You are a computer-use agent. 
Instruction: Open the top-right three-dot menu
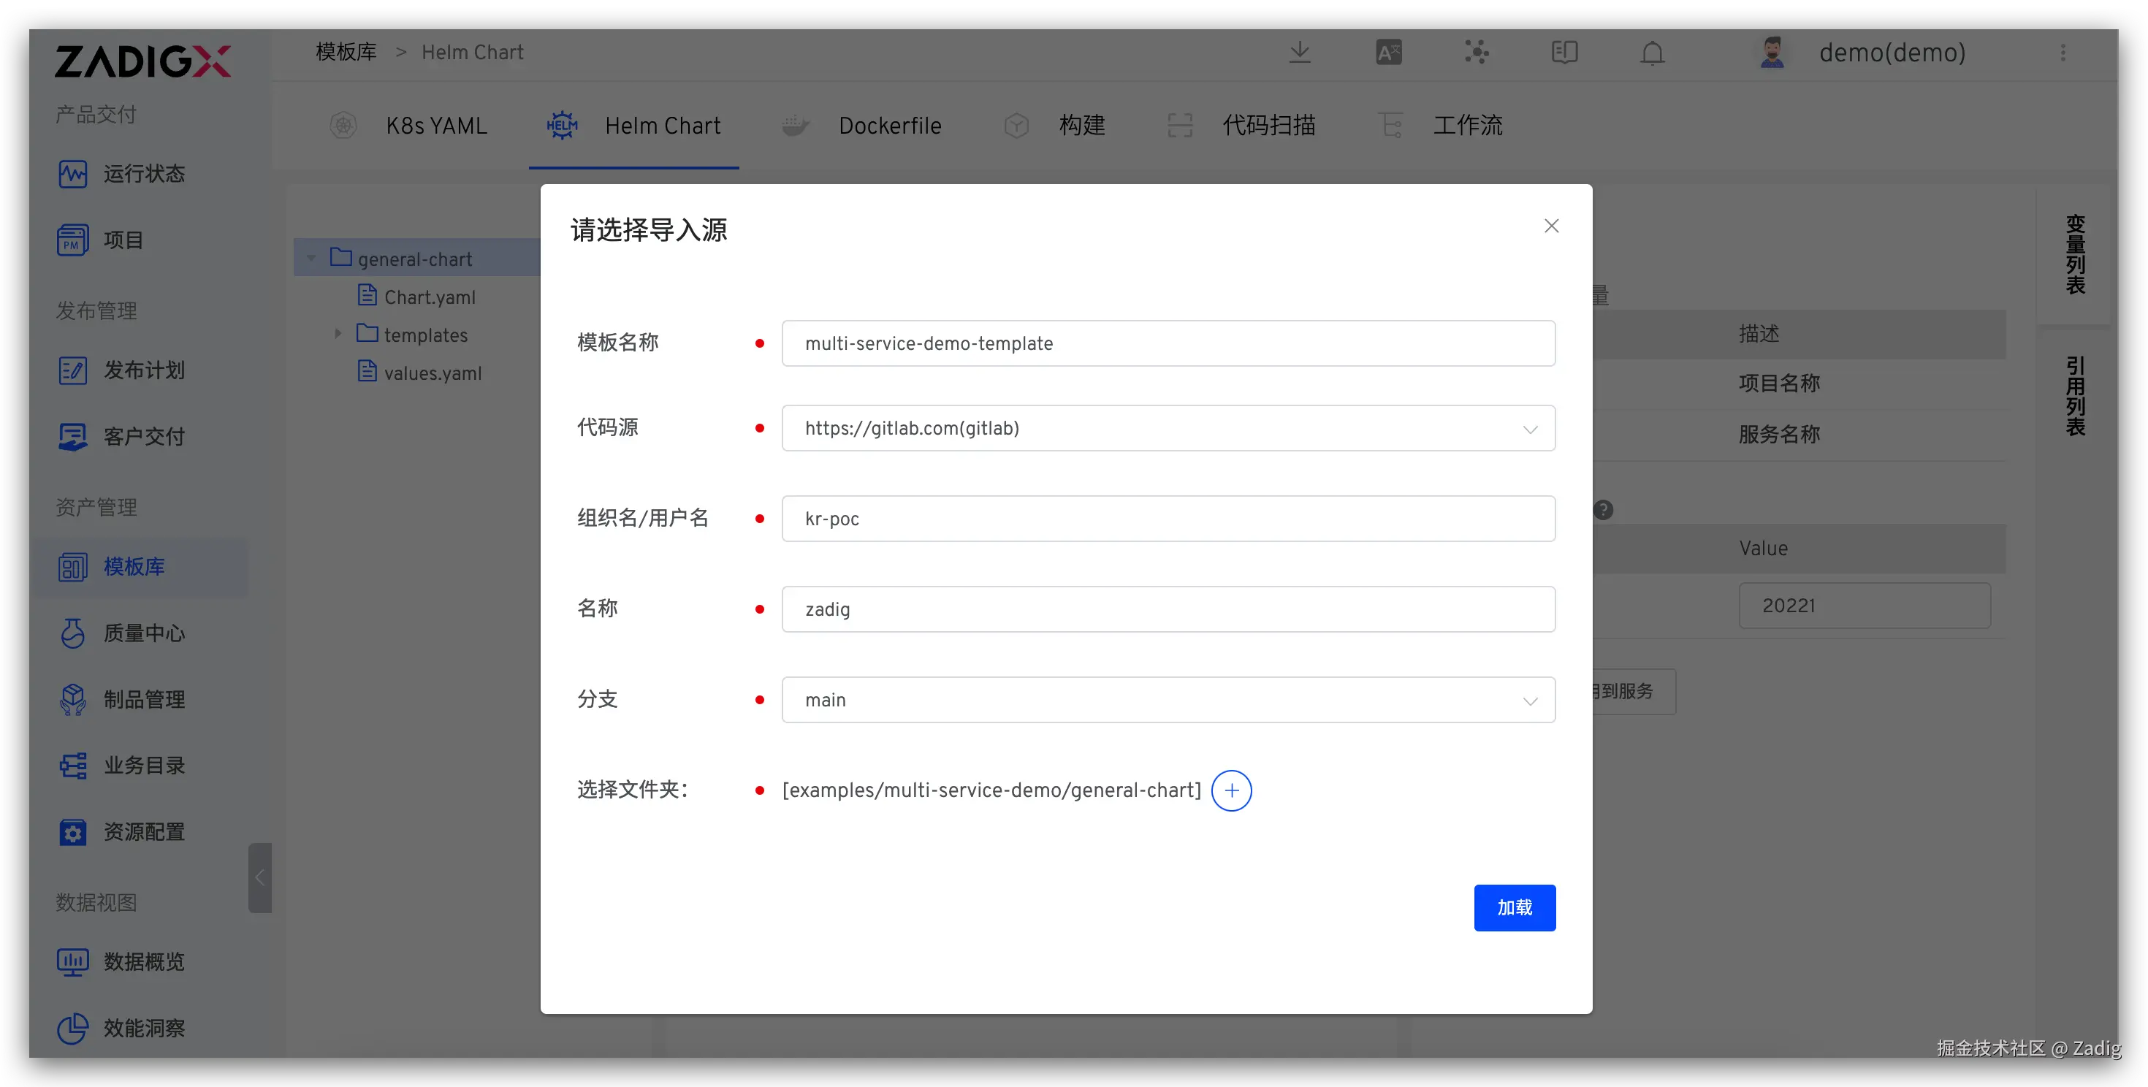(x=2063, y=53)
